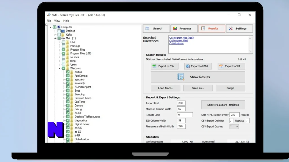Select the sources folder row
The height and width of the screenshot is (162, 289).
[75, 57]
